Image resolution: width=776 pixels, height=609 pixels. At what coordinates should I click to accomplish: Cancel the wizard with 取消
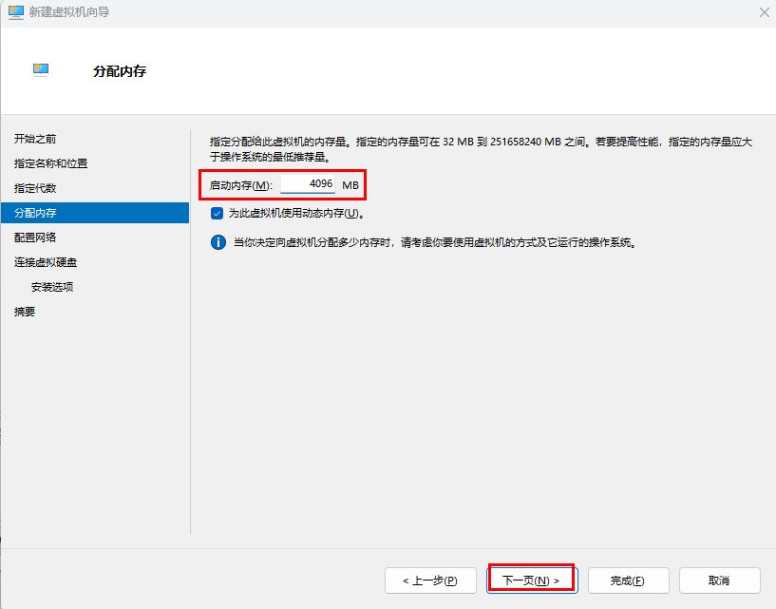coord(720,580)
